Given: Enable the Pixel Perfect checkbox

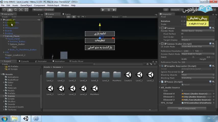Looking at the screenshot, I should point(182,34).
